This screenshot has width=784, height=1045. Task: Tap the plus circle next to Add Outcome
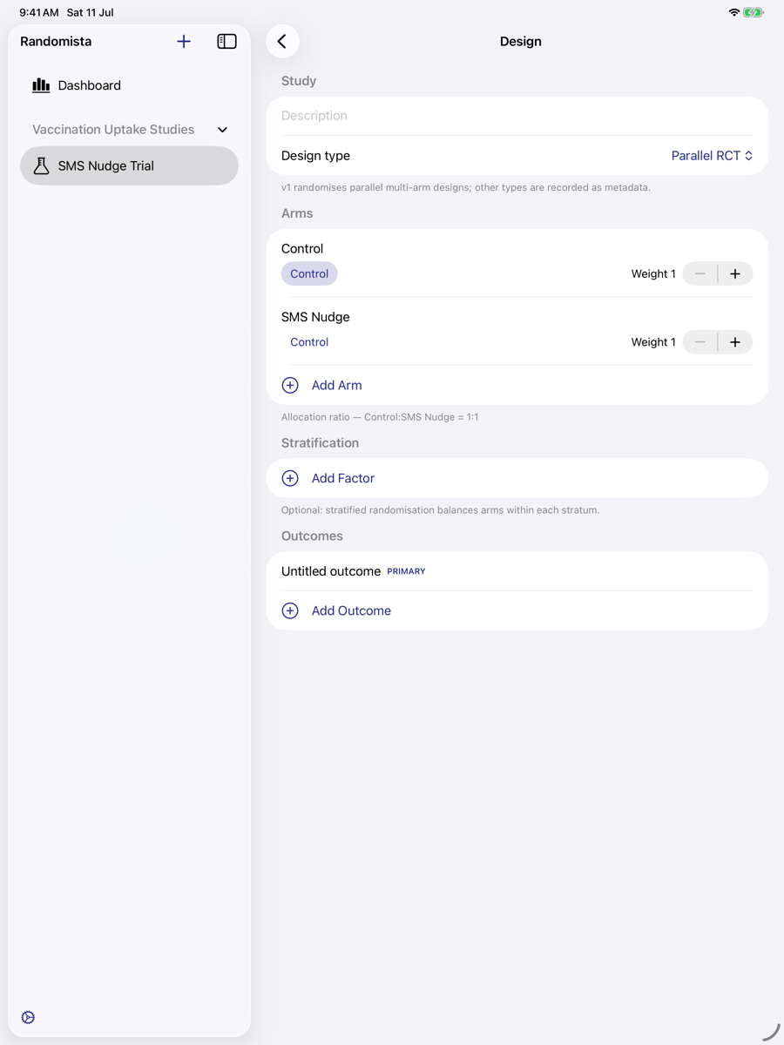click(x=290, y=610)
